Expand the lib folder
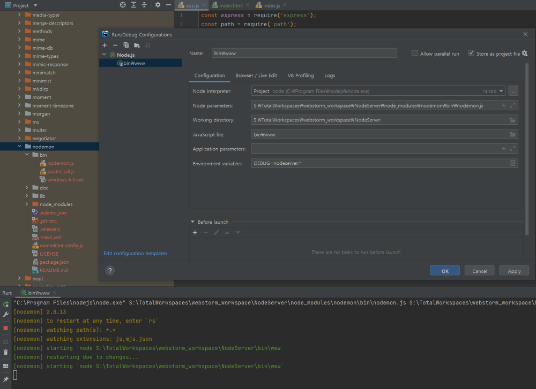This screenshot has width=536, height=389. coord(27,196)
